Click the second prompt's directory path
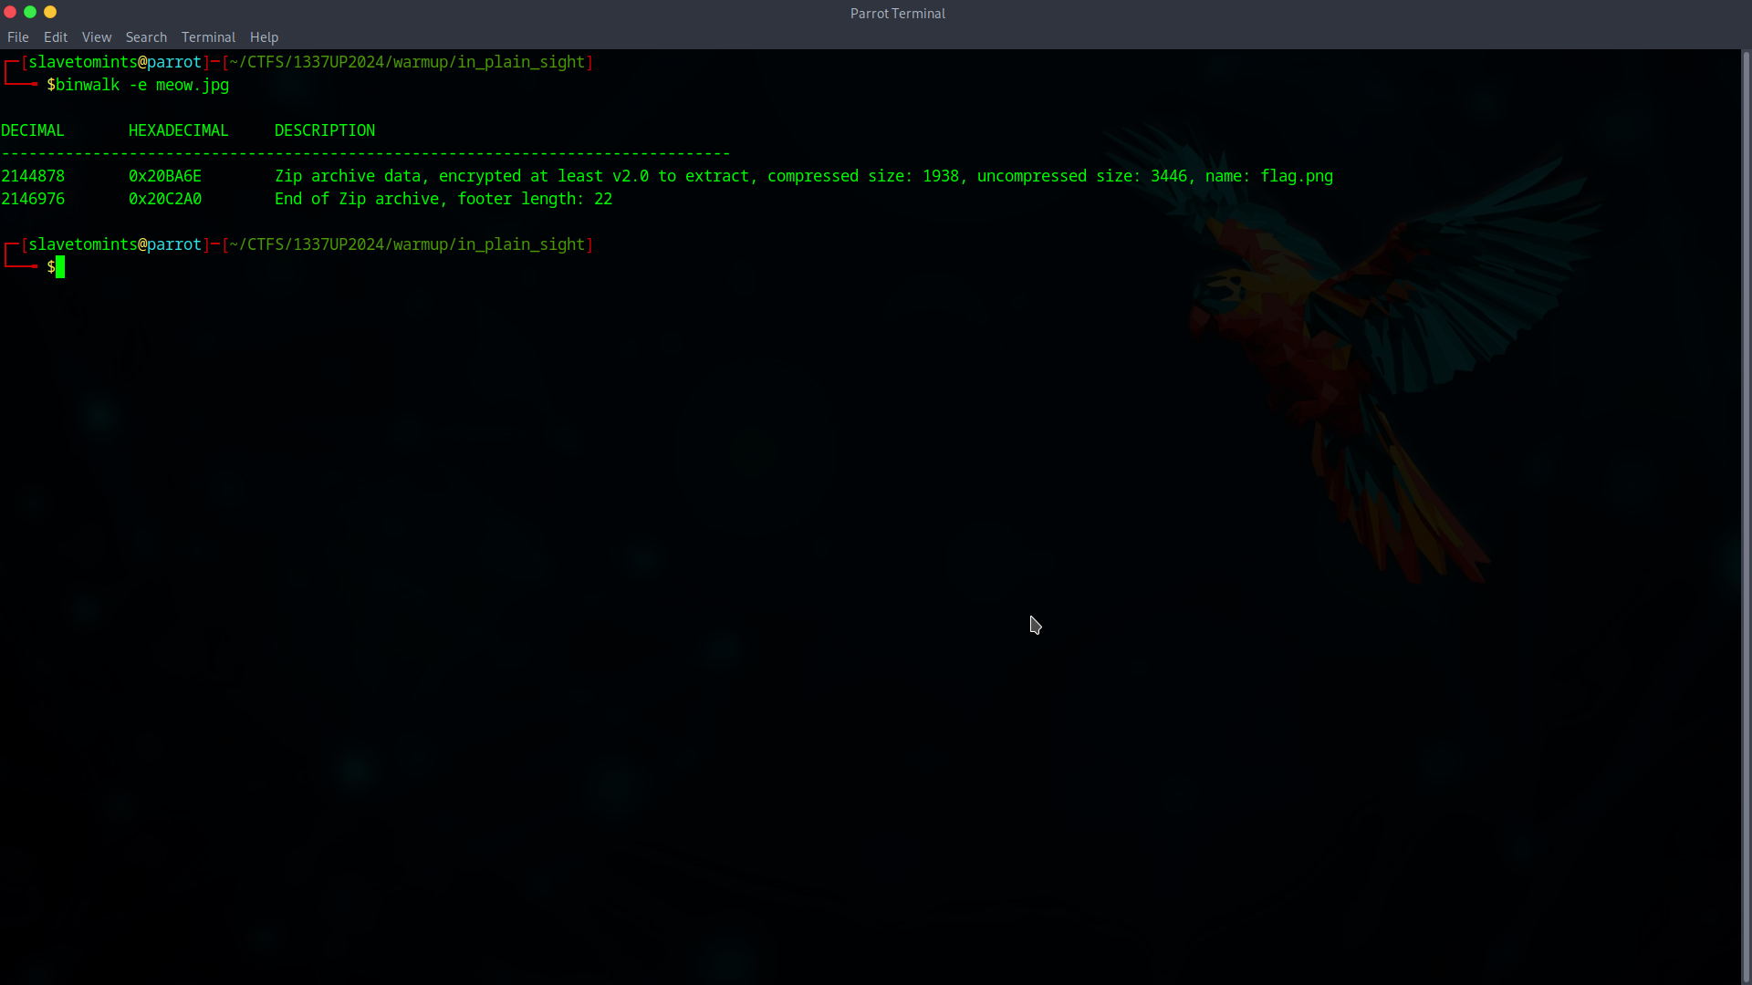The width and height of the screenshot is (1752, 985). pyautogui.click(x=407, y=244)
